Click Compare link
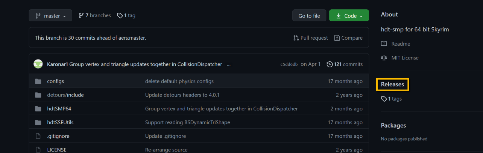The width and height of the screenshot is (483, 153). (x=348, y=38)
